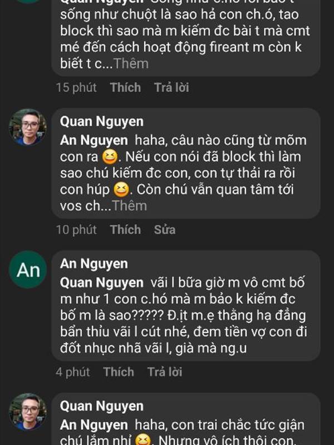The height and width of the screenshot is (445, 334).
Task: Click the "4 phút" timestamp
Action: pos(72,372)
